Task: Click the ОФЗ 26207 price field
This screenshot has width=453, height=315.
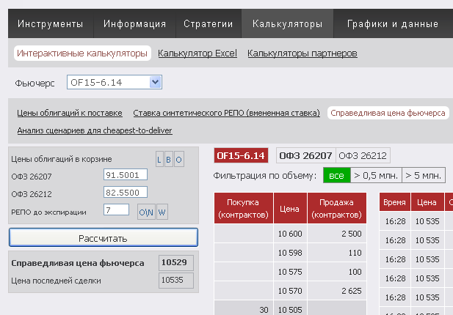Action: click(x=126, y=174)
